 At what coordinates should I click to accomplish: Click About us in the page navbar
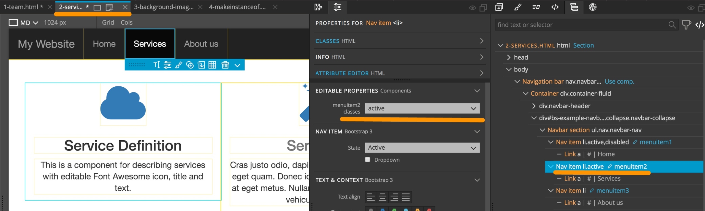pos(201,44)
